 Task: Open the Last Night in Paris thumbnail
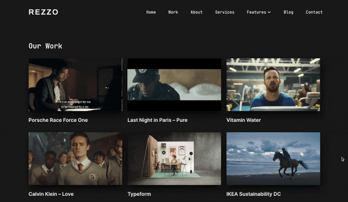coord(174,84)
